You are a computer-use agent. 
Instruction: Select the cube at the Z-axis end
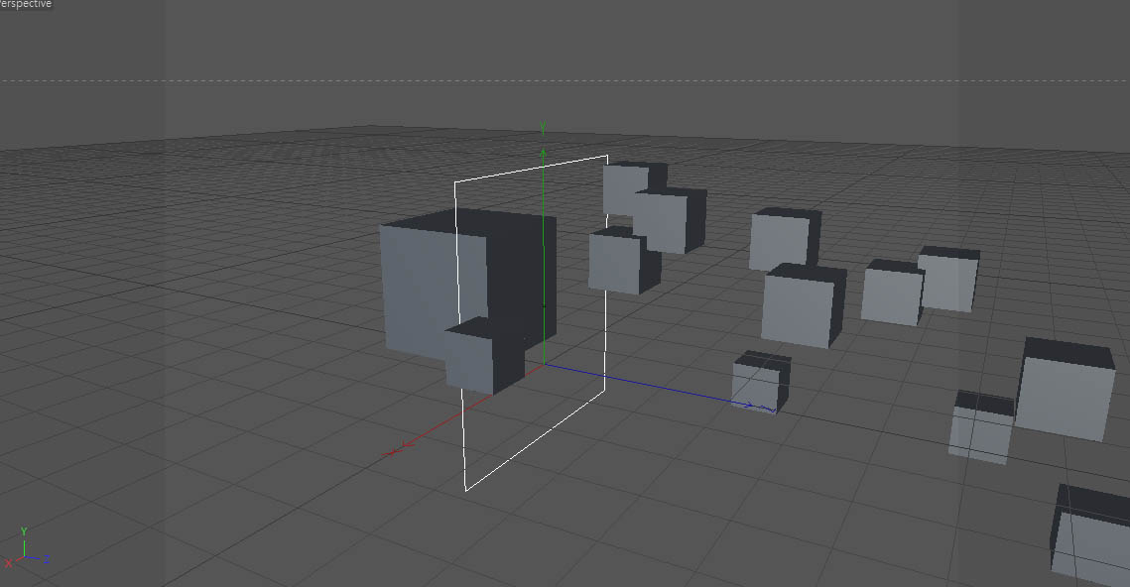[761, 381]
